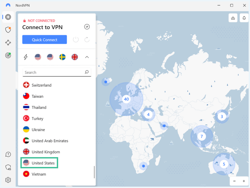This screenshot has width=250, height=188.
Task: Open Meshnet icon in sidebar
Action: [x=8, y=42]
